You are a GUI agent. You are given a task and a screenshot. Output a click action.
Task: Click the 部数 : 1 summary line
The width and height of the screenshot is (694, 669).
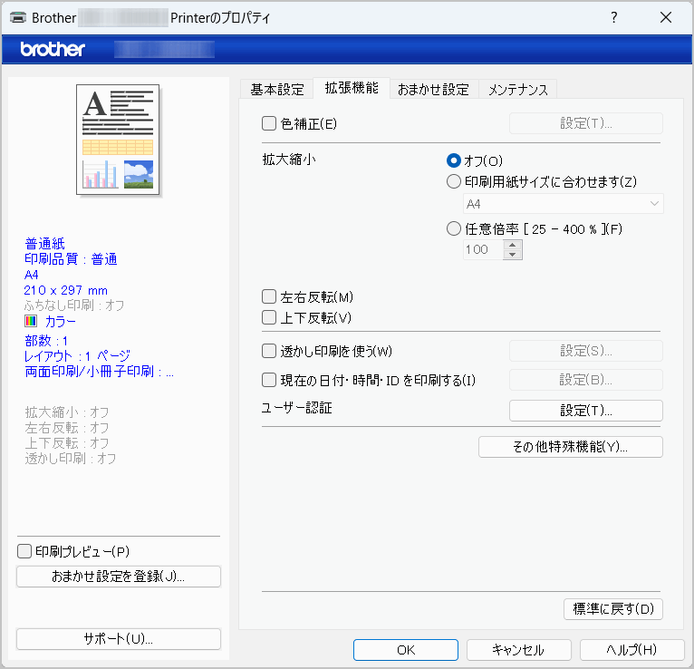pyautogui.click(x=46, y=341)
